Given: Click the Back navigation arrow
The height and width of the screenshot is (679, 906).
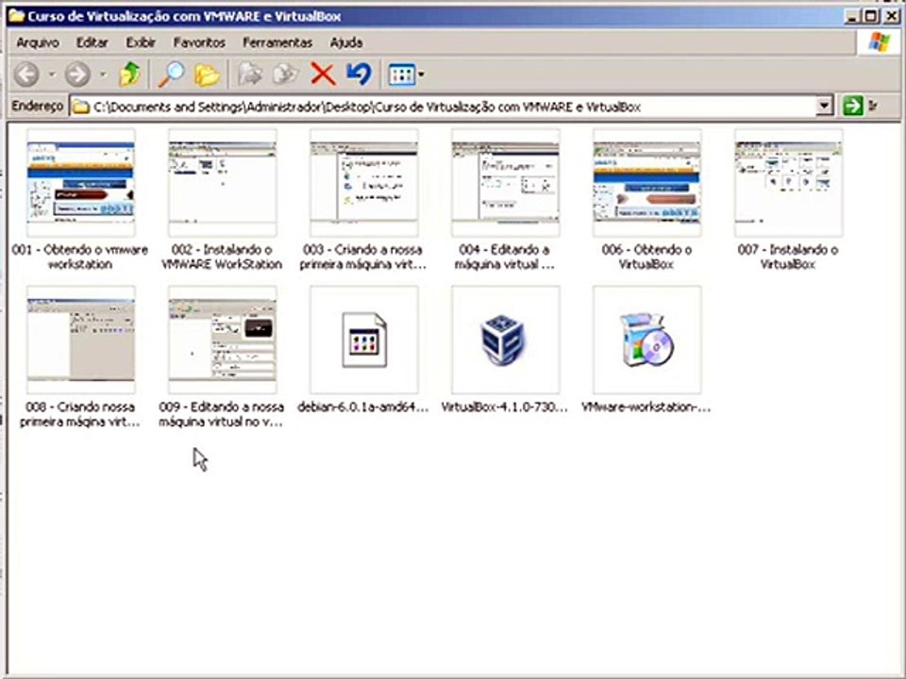Looking at the screenshot, I should 26,74.
